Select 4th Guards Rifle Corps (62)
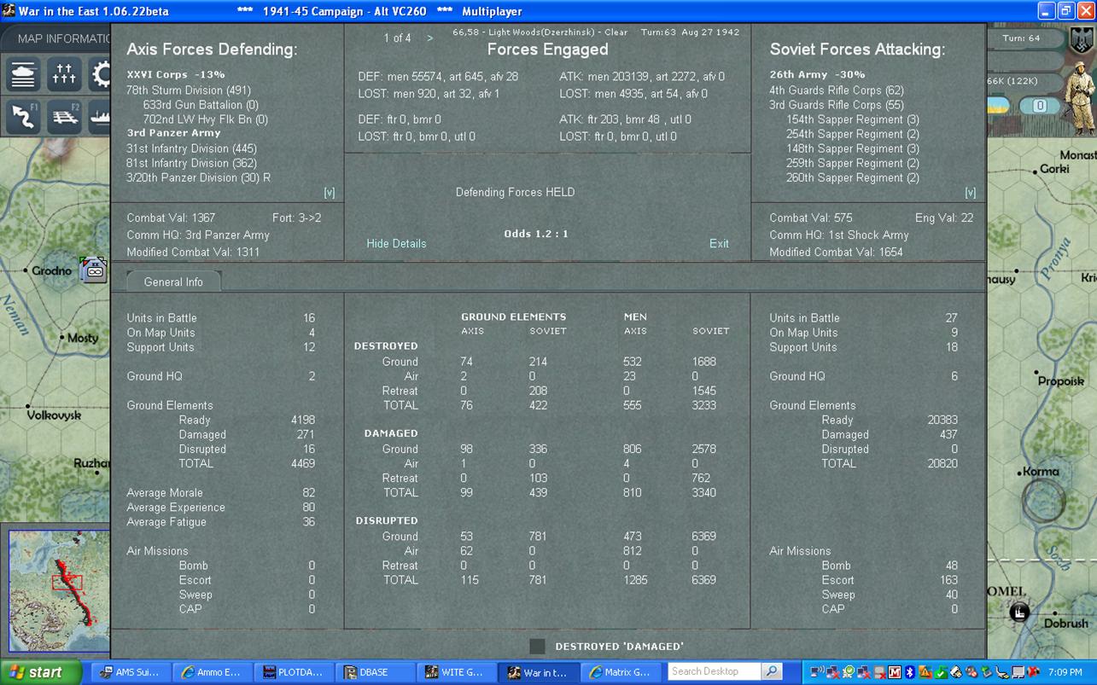The width and height of the screenshot is (1097, 685). [x=836, y=90]
